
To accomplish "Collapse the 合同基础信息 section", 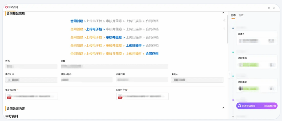I will pyautogui.click(x=223, y=13).
